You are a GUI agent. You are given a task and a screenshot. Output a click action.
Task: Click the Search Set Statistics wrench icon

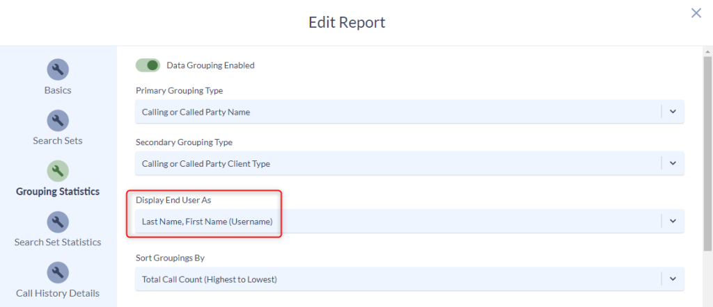pyautogui.click(x=58, y=222)
